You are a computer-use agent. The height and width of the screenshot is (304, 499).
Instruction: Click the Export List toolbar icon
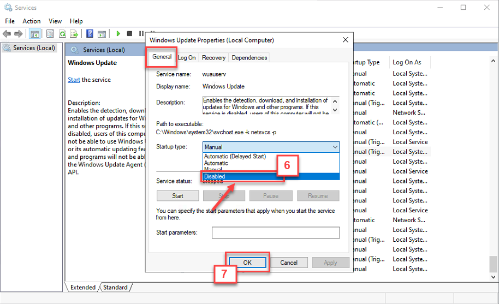74,34
